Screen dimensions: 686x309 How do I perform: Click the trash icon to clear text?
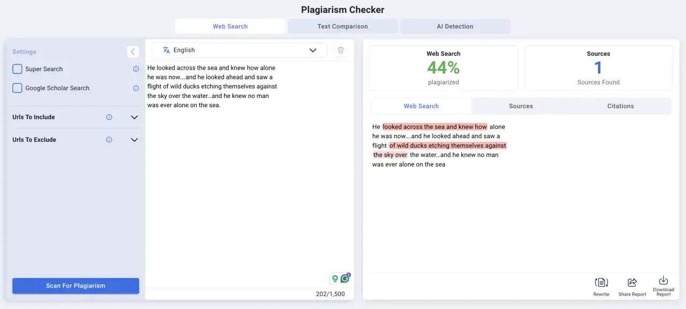click(x=340, y=50)
